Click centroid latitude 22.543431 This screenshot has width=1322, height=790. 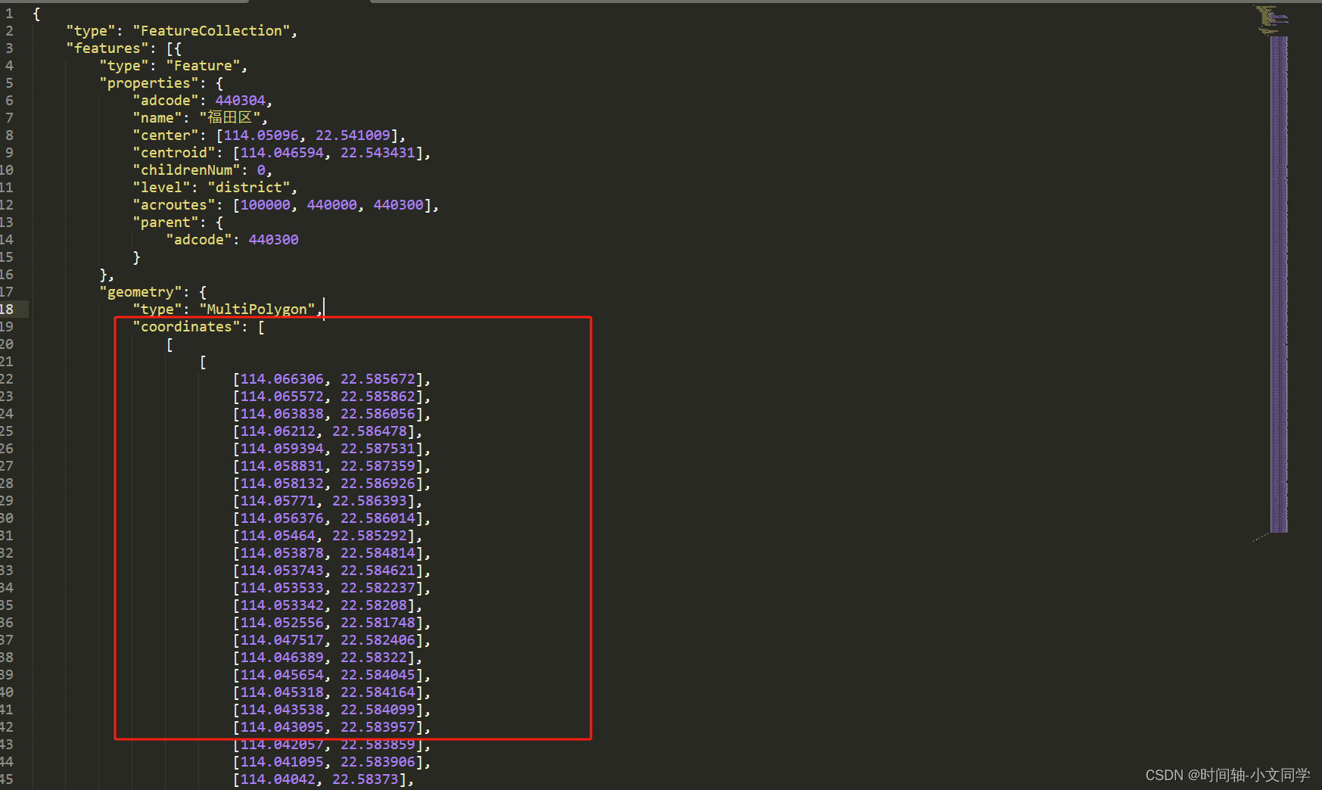pyautogui.click(x=378, y=153)
